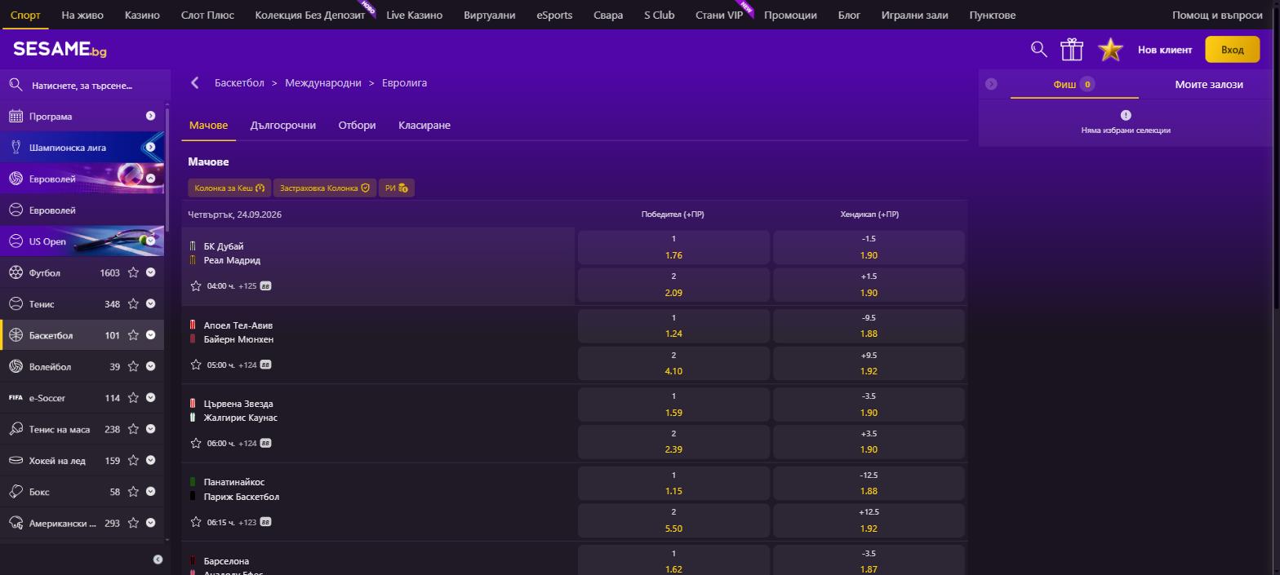Filter by Колонка за Кеш
This screenshot has height=575, width=1280.
(230, 188)
